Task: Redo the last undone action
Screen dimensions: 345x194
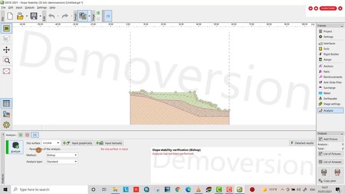Action: (x=65, y=16)
